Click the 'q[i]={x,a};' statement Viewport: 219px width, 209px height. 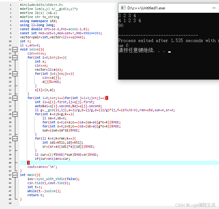point(45,90)
